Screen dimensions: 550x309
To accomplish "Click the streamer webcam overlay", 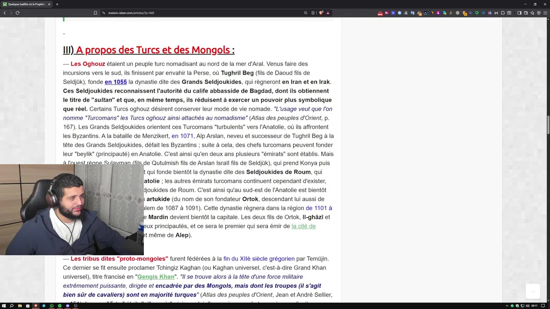I will click(x=72, y=209).
